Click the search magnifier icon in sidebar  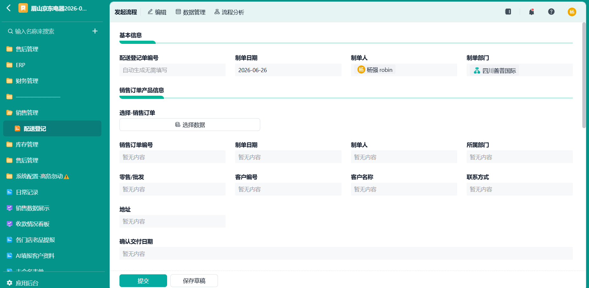point(10,31)
